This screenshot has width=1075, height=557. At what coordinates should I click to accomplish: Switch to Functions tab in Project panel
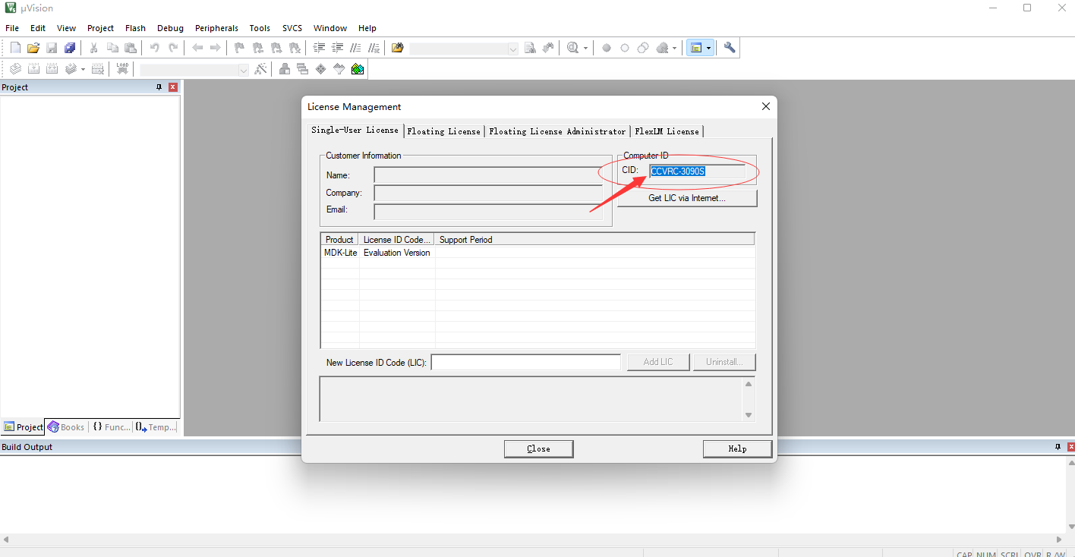point(112,427)
